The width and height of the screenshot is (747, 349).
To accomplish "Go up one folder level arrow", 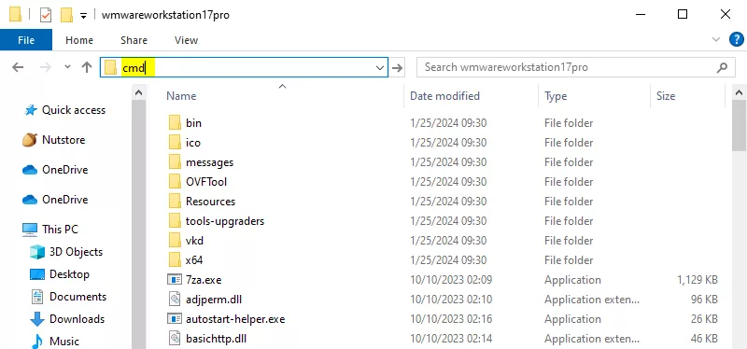I will click(x=86, y=67).
